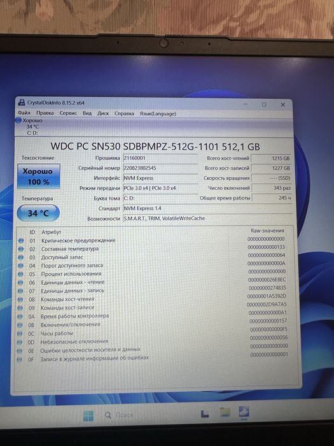The width and height of the screenshot is (334, 446).
Task: Click status dot of Составная температура row
Action: tap(21, 249)
